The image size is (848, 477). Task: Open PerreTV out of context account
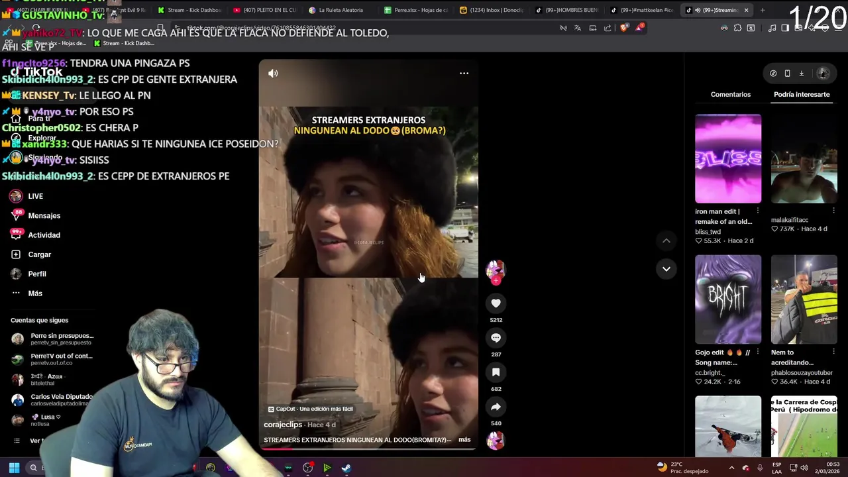pos(52,359)
